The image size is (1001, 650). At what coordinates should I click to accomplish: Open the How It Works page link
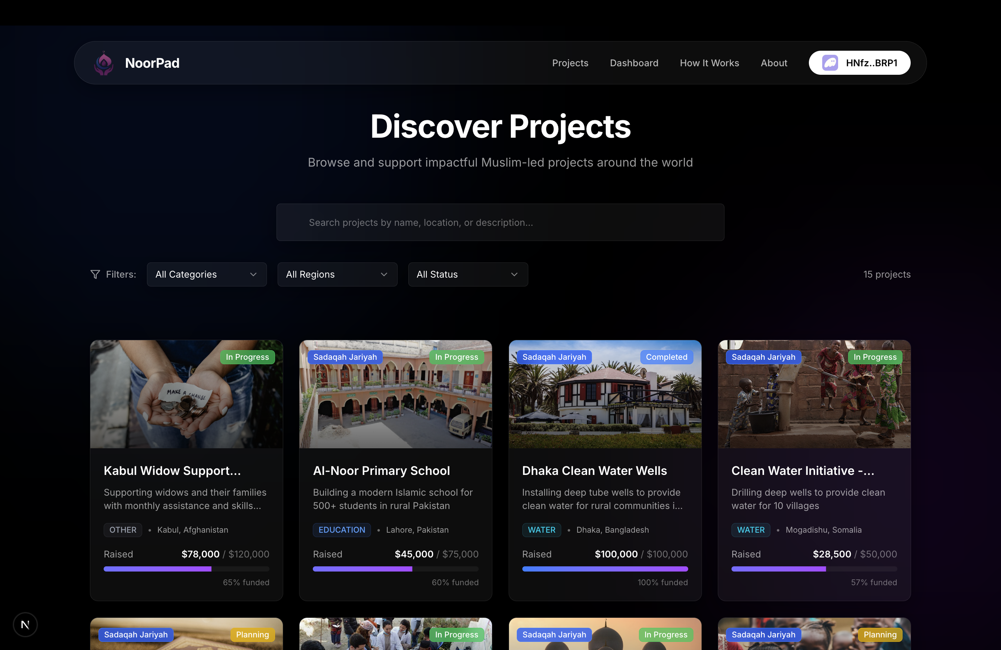point(709,63)
